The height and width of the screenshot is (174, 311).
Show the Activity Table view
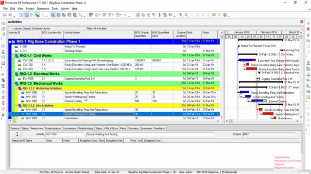pyautogui.click(x=20, y=15)
